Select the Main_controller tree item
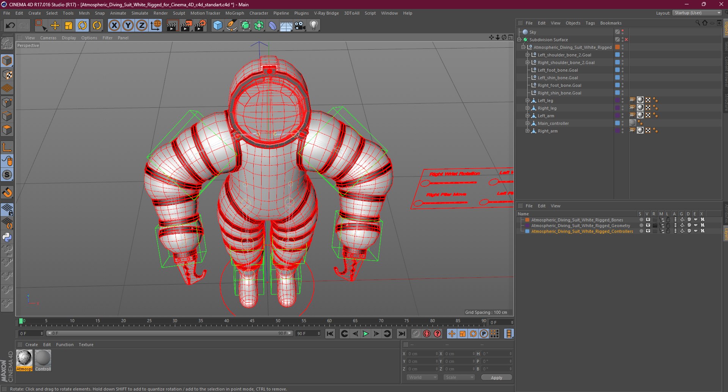The height and width of the screenshot is (392, 728). click(x=553, y=123)
